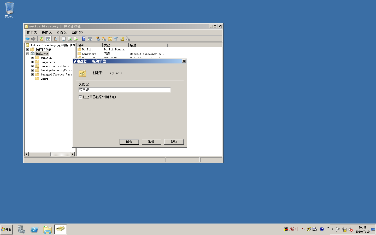Select the Users container in the tree
The image size is (376, 235).
[x=44, y=79]
